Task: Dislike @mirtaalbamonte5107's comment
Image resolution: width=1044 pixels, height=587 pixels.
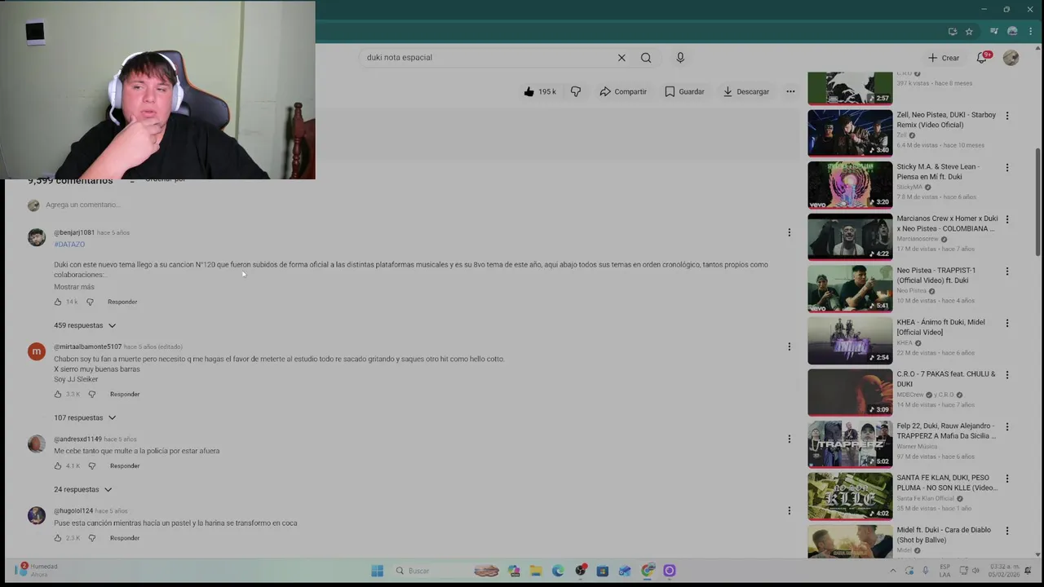Action: pyautogui.click(x=91, y=394)
